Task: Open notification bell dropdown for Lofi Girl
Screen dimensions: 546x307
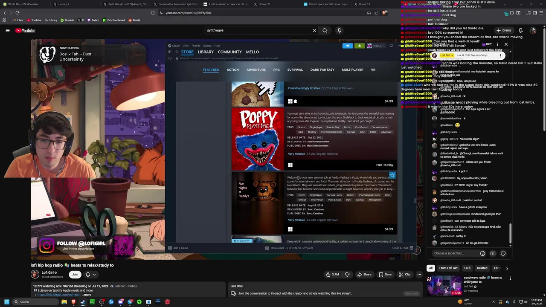Action: click(90, 275)
